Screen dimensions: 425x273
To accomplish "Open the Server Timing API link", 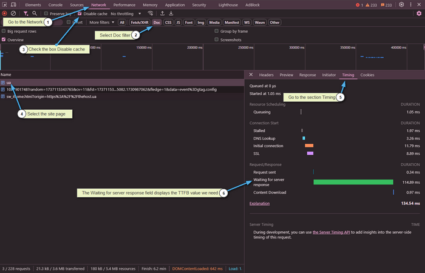I will coord(331,232).
